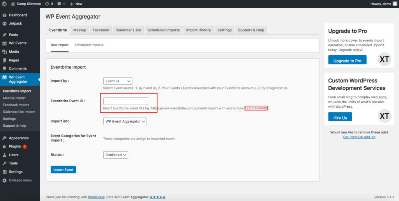Open the Get Premium Add-on link
Screen dimensions: 399x201
click(x=359, y=137)
